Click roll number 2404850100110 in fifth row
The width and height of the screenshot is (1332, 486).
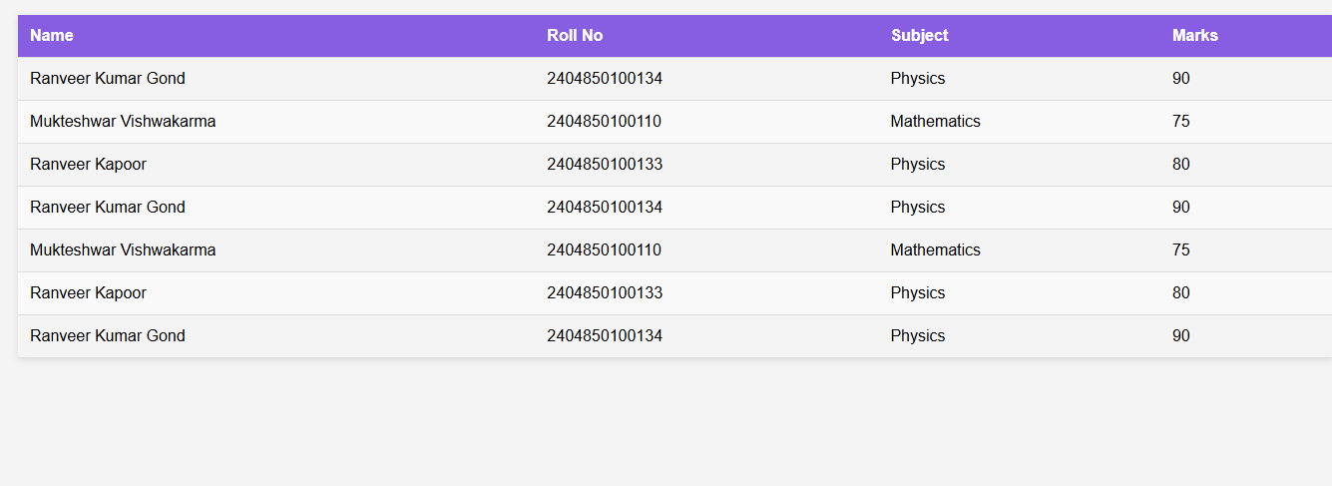(x=604, y=250)
